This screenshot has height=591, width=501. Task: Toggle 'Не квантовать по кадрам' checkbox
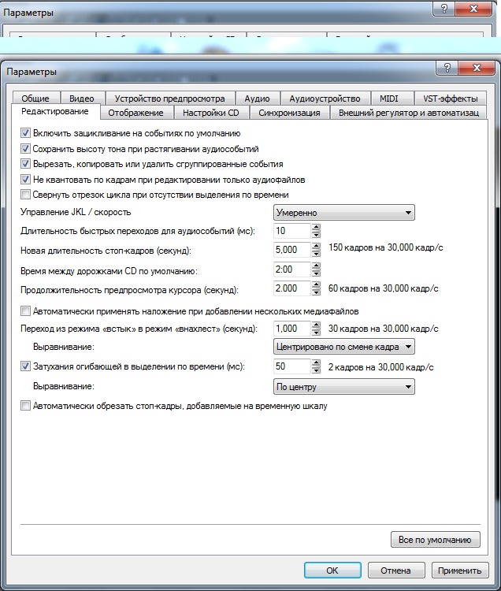25,180
